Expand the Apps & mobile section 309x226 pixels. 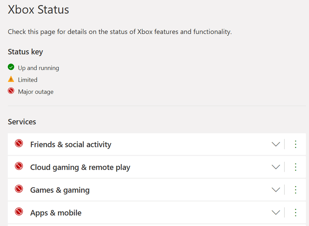click(275, 212)
